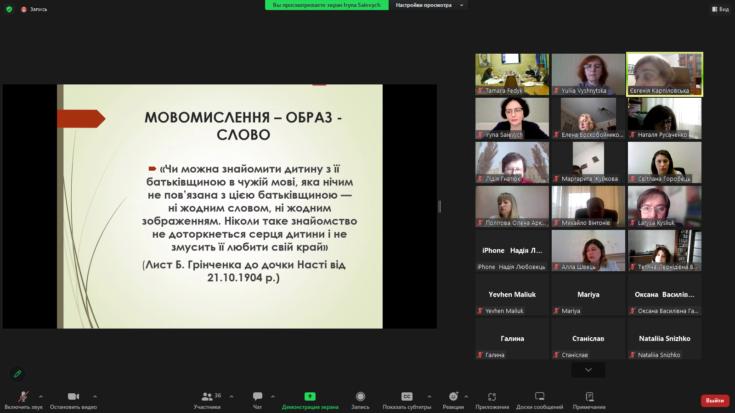The image size is (735, 413).
Task: Open the Whiteboards icon
Action: click(540, 396)
